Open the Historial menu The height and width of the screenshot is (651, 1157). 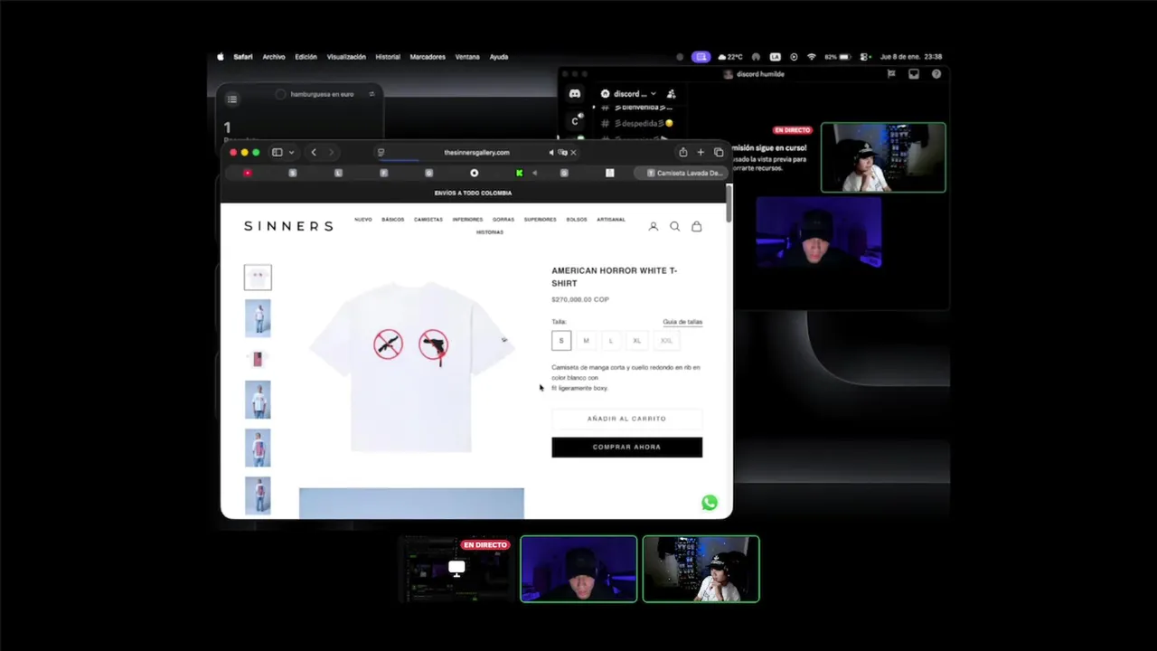388,57
